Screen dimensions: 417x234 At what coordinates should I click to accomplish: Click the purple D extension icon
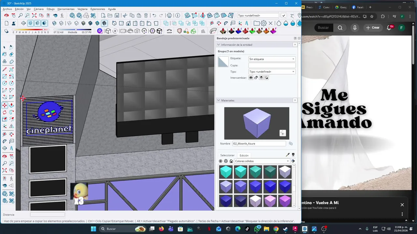(x=100, y=31)
